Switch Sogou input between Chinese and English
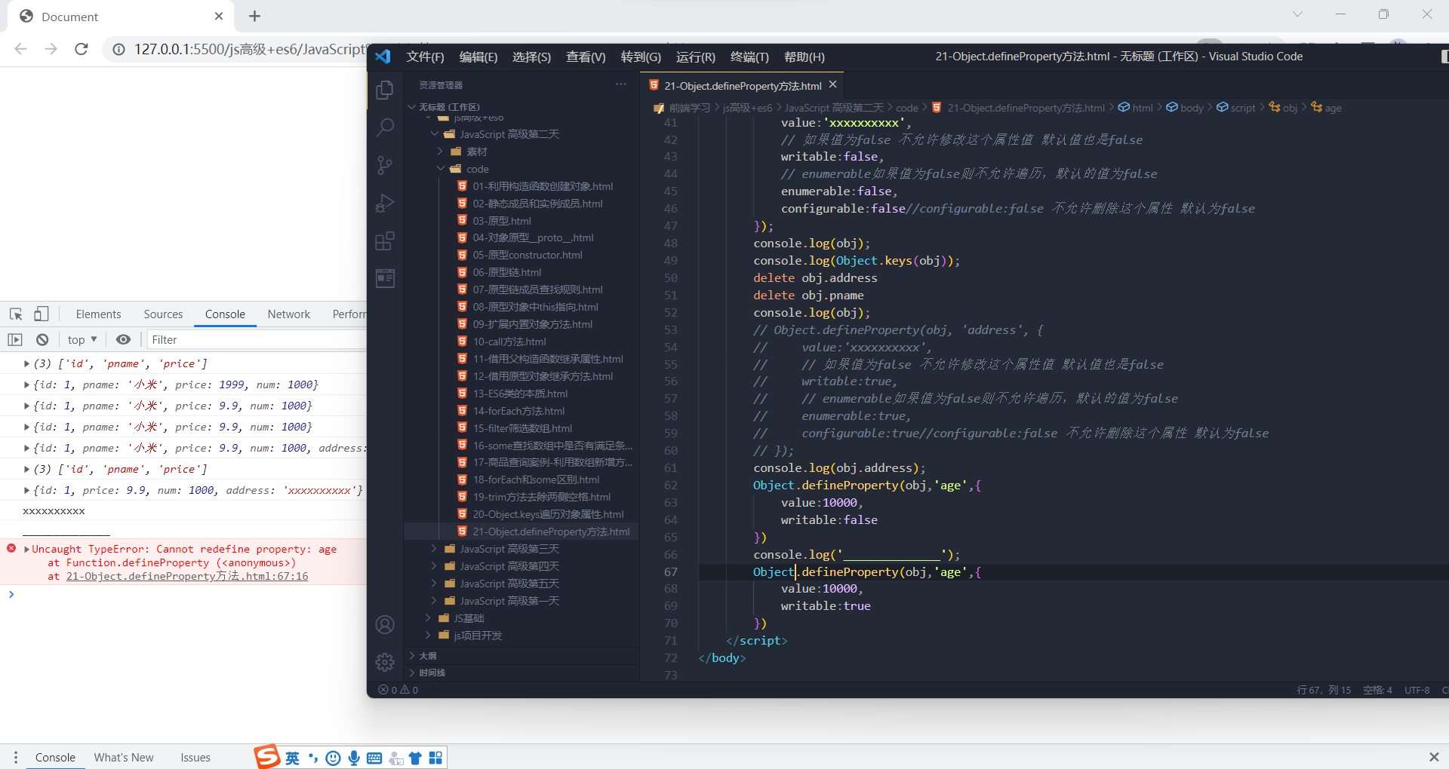Screen dimensions: 1449x769 291,758
